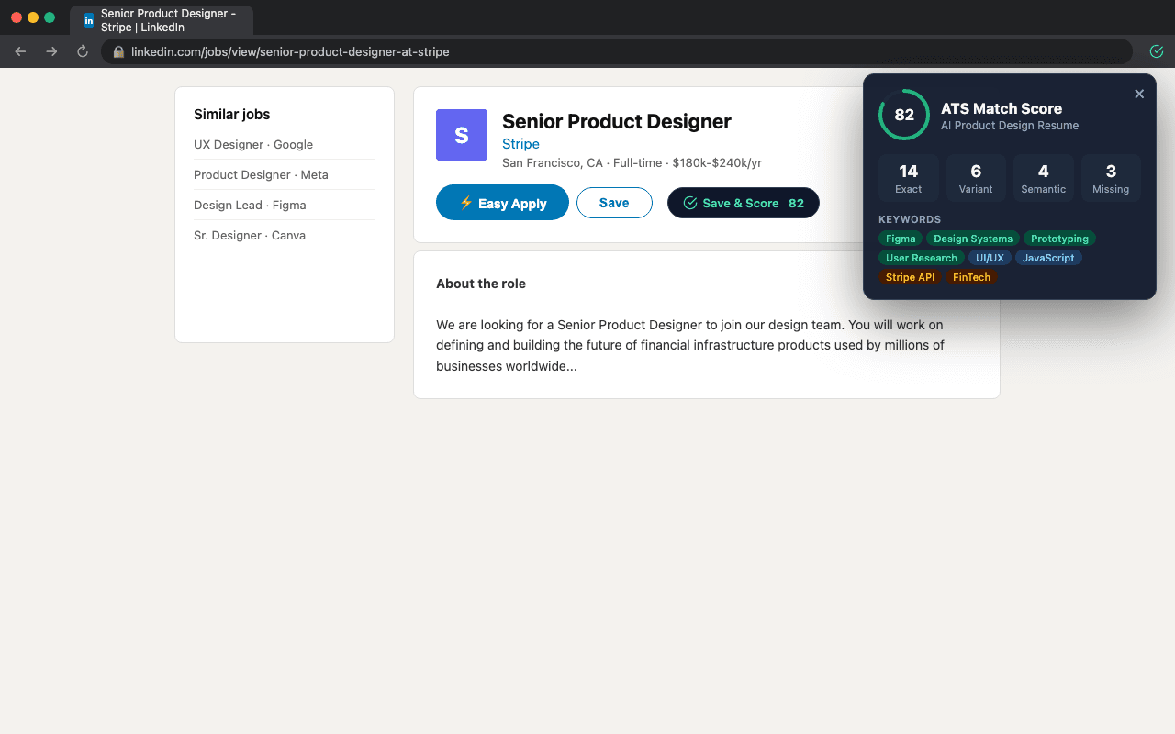The width and height of the screenshot is (1175, 734).
Task: Click the Save & Score 82 button
Action: pyautogui.click(x=744, y=203)
